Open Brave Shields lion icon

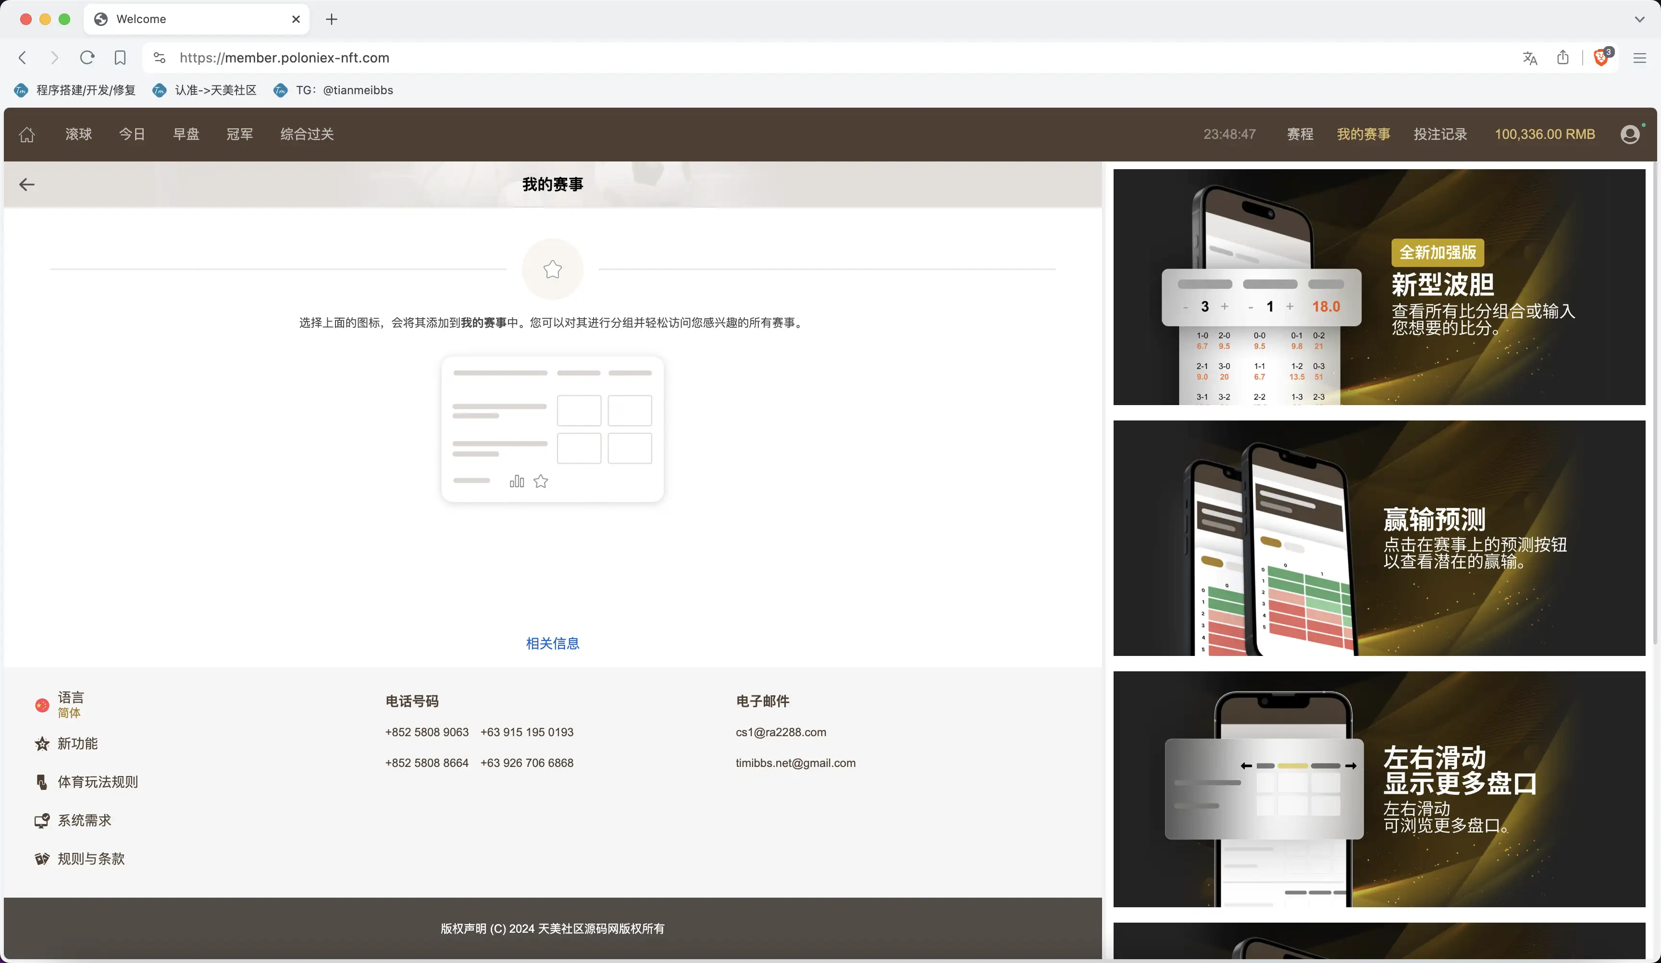(1601, 58)
